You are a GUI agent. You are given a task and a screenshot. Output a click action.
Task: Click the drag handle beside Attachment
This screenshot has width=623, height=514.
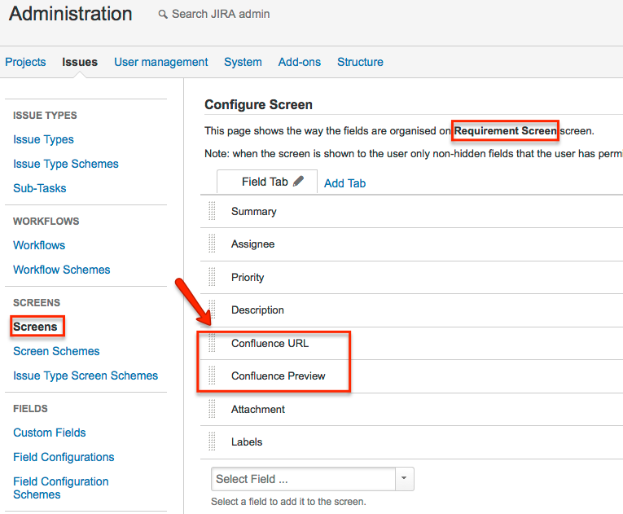click(212, 409)
